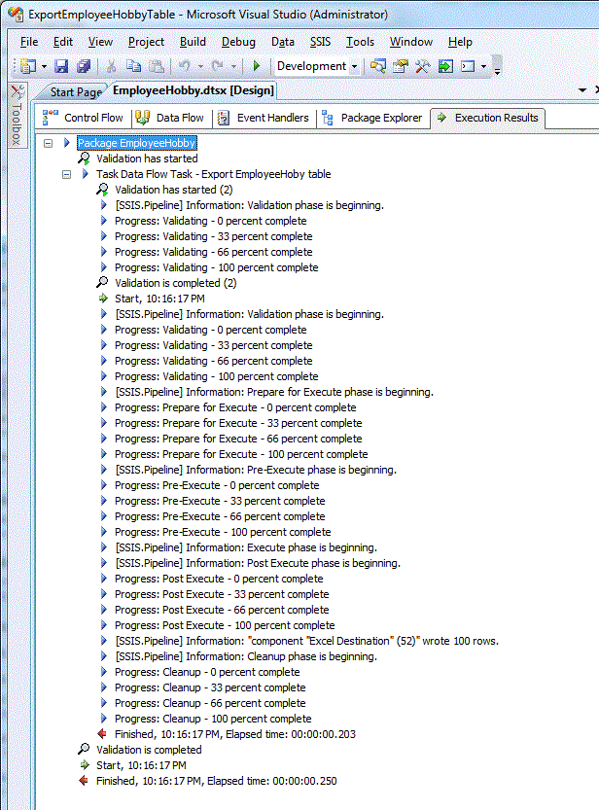Click the Undo arrow icon
The height and width of the screenshot is (810, 599).
[x=185, y=66]
